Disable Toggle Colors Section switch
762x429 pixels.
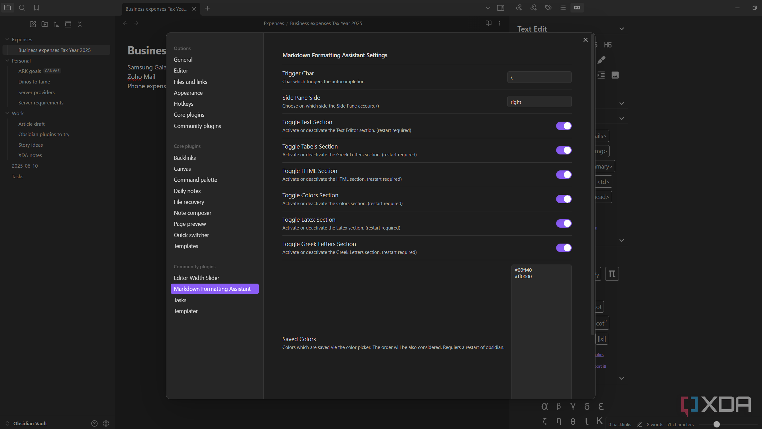pyautogui.click(x=564, y=199)
